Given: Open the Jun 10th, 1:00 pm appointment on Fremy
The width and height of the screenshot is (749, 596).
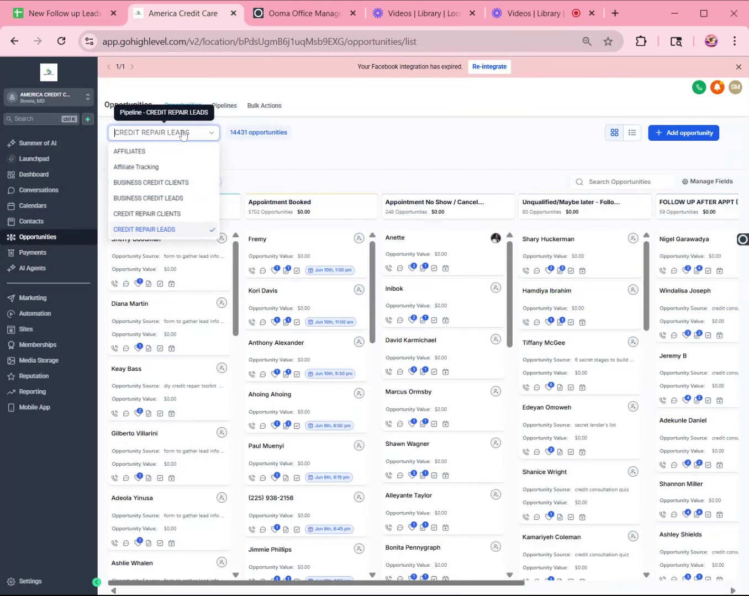Looking at the screenshot, I should [x=330, y=270].
